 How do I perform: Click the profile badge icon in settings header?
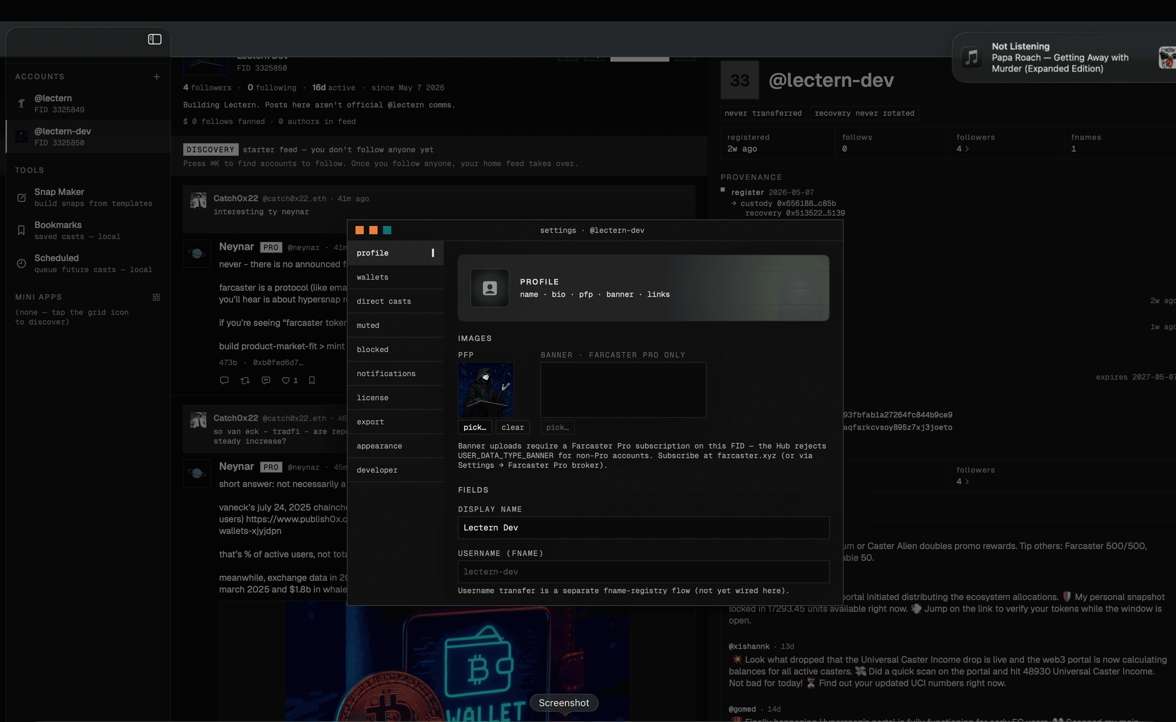(490, 288)
